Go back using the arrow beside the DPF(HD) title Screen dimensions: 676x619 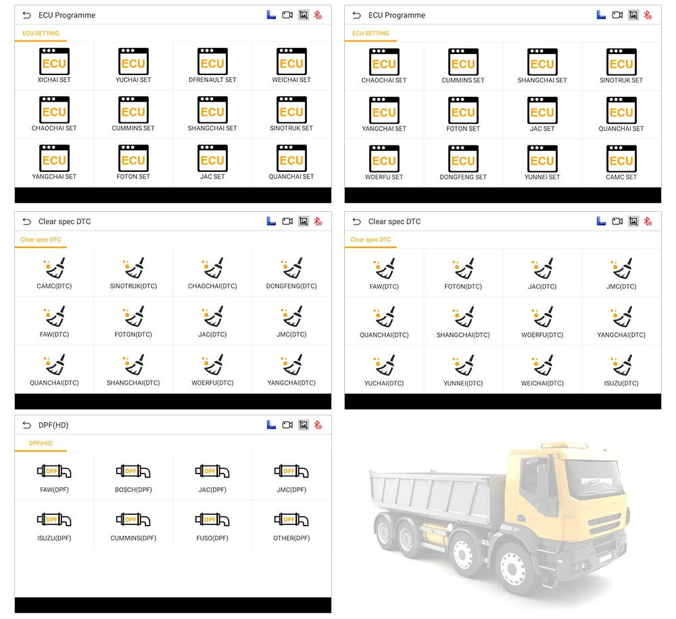[27, 425]
